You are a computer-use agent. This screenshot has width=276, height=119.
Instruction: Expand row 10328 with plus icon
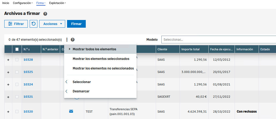point(8,60)
